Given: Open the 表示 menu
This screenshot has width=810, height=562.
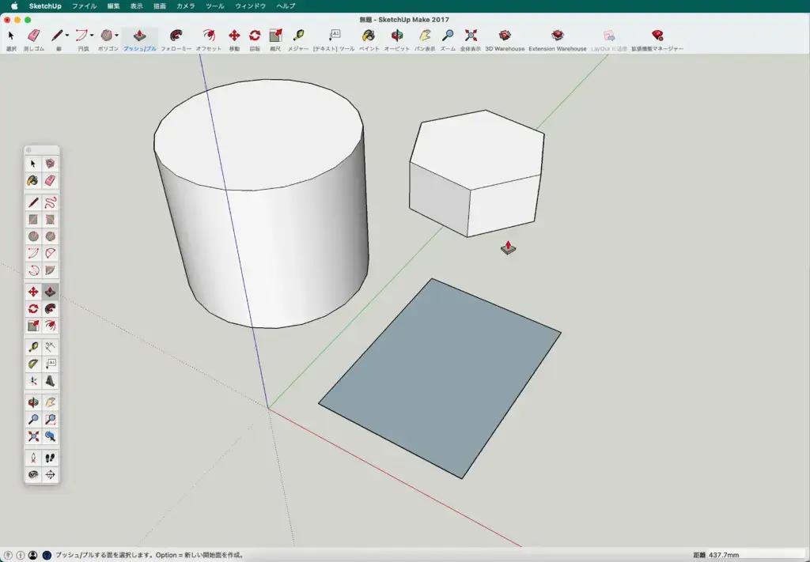Looking at the screenshot, I should pos(136,6).
